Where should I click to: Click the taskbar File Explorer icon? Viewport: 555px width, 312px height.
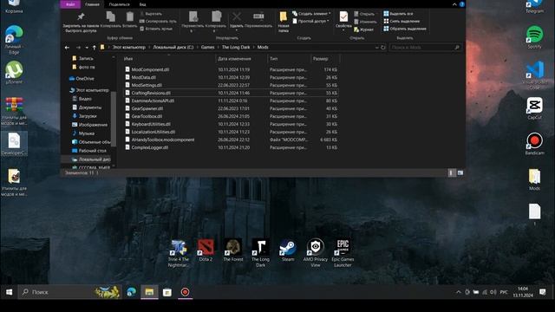click(149, 292)
